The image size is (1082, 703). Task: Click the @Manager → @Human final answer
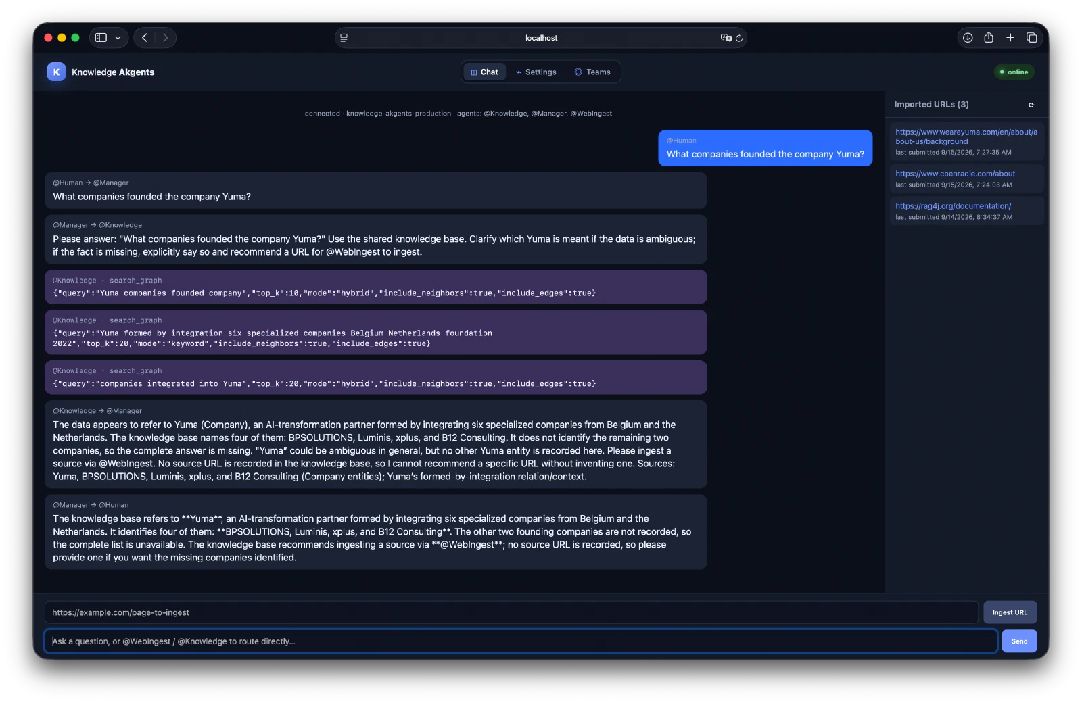point(376,532)
